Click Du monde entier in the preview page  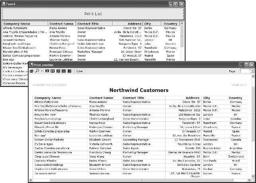[x=45, y=173]
